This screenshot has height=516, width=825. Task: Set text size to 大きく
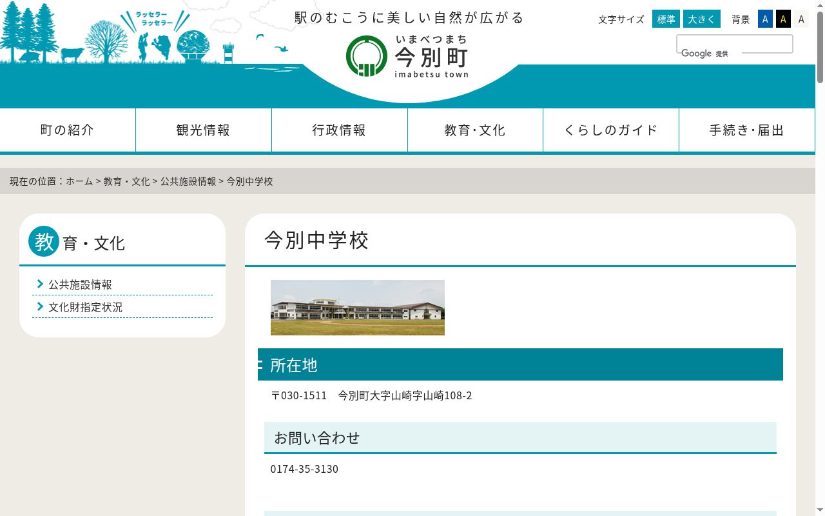[x=702, y=19]
